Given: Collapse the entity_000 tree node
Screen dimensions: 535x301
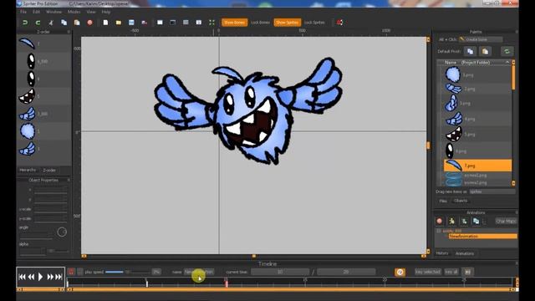Looking at the screenshot, I should [439, 231].
